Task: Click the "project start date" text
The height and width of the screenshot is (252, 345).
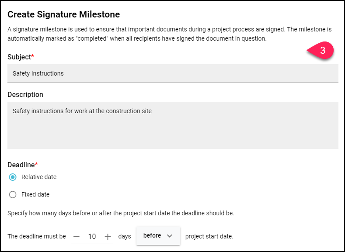Action: click(209, 237)
